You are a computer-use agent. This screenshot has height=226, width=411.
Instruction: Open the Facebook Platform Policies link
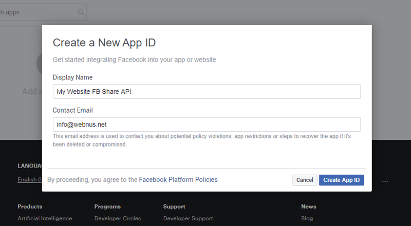[x=178, y=180]
